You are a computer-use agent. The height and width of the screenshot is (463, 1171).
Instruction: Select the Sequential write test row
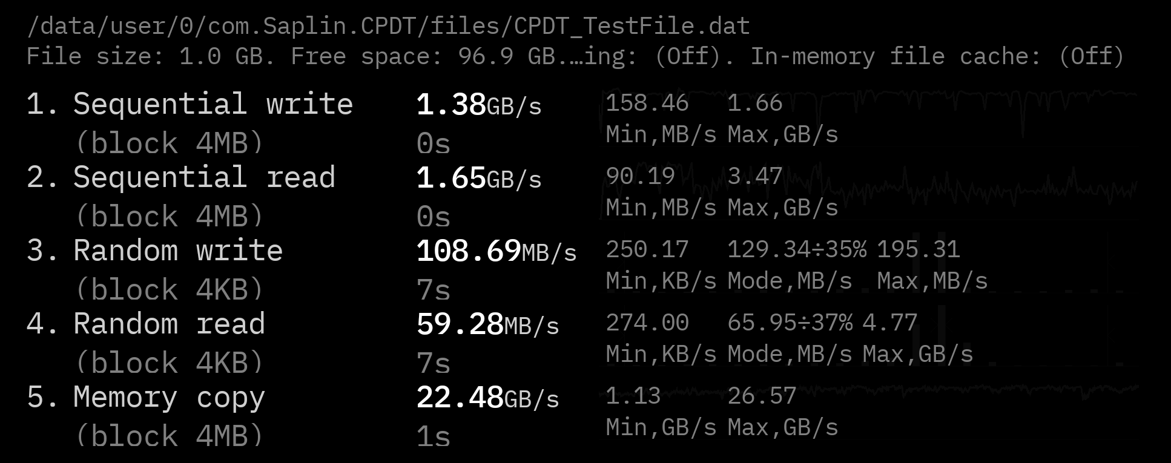coord(190,104)
